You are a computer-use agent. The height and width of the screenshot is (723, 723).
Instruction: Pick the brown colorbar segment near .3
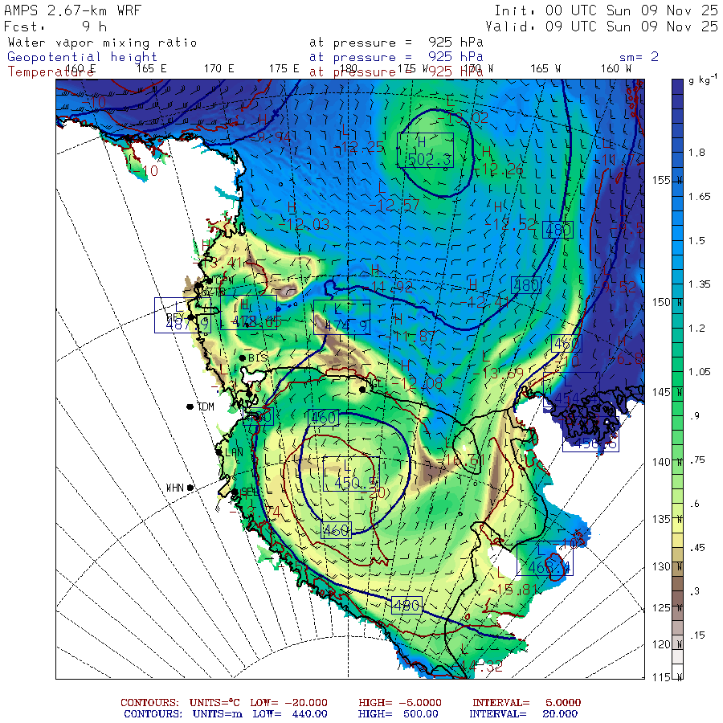click(x=677, y=583)
